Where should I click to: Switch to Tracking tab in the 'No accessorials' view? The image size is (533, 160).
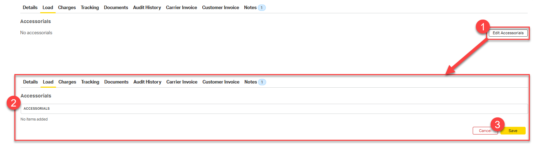pyautogui.click(x=90, y=7)
